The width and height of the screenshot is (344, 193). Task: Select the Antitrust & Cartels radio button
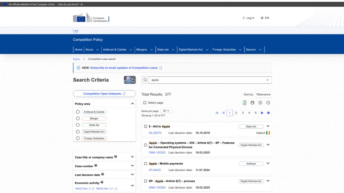[78, 112]
